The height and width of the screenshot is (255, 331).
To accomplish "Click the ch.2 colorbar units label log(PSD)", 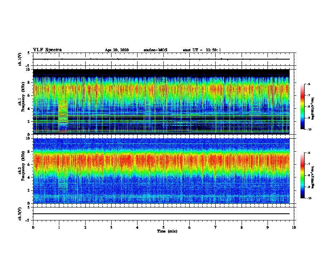I will tap(313, 177).
